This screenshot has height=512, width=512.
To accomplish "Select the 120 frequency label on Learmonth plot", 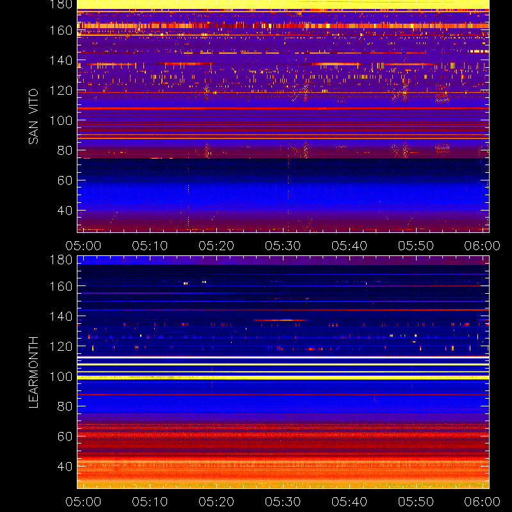I will pos(61,346).
